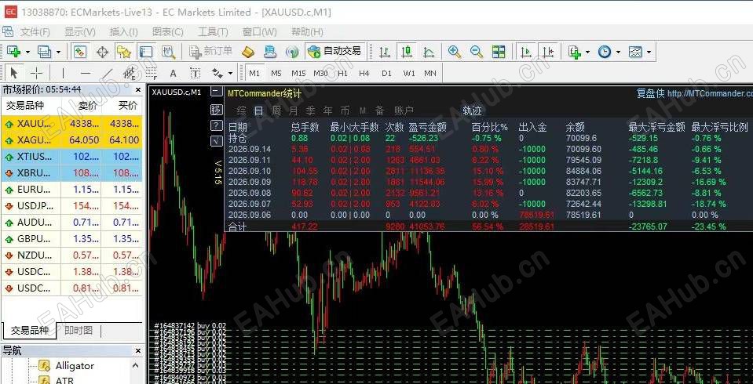
Task: Toggle the Navigator folder-star icon
Action: point(124,52)
